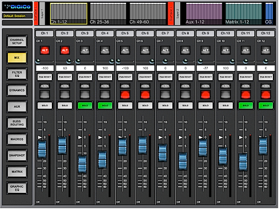Unmute channel 6 using its red mute button
This screenshot has width=279, height=209.
click(145, 95)
